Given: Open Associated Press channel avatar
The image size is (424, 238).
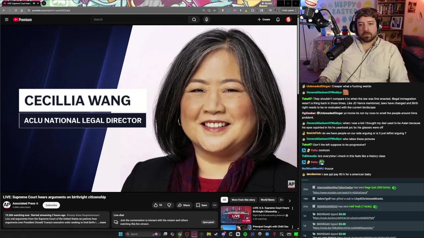Looking at the screenshot, I should click(7, 205).
